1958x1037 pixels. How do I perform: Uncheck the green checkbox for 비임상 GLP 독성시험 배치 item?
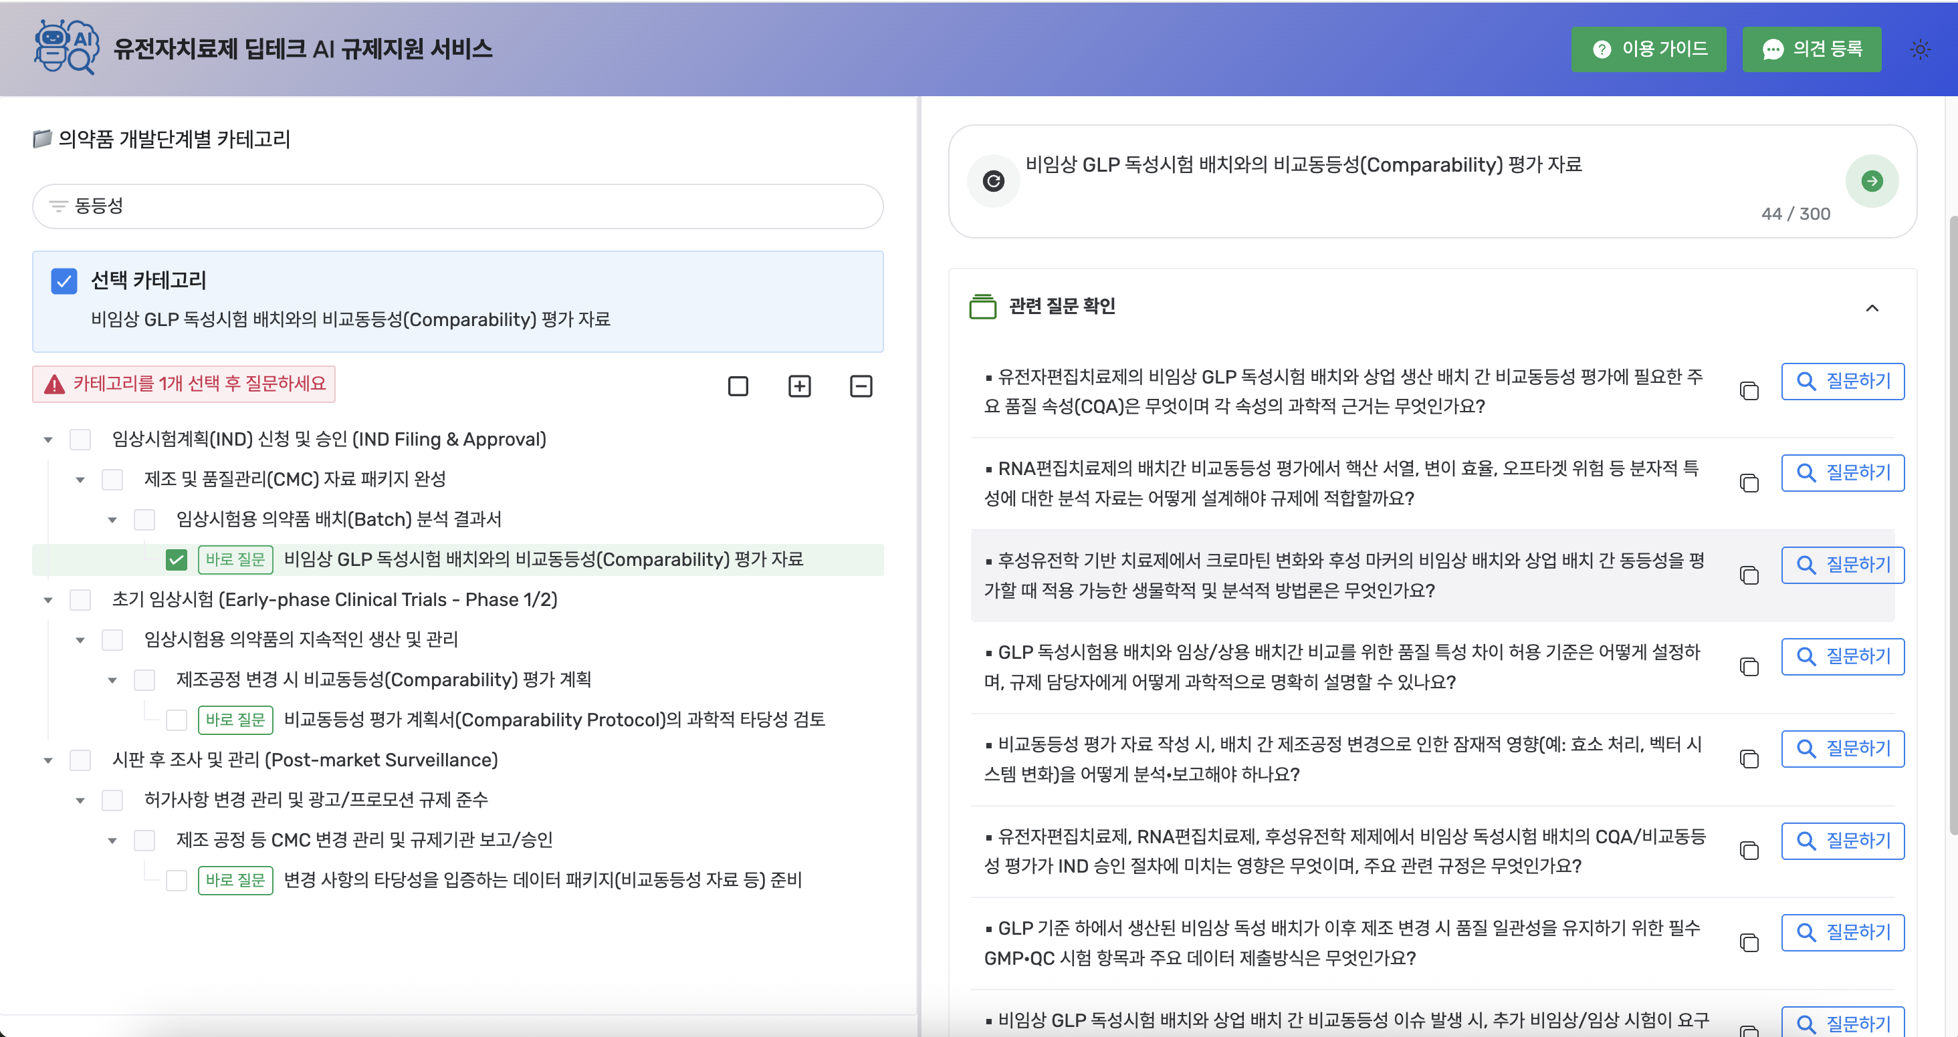pos(177,560)
